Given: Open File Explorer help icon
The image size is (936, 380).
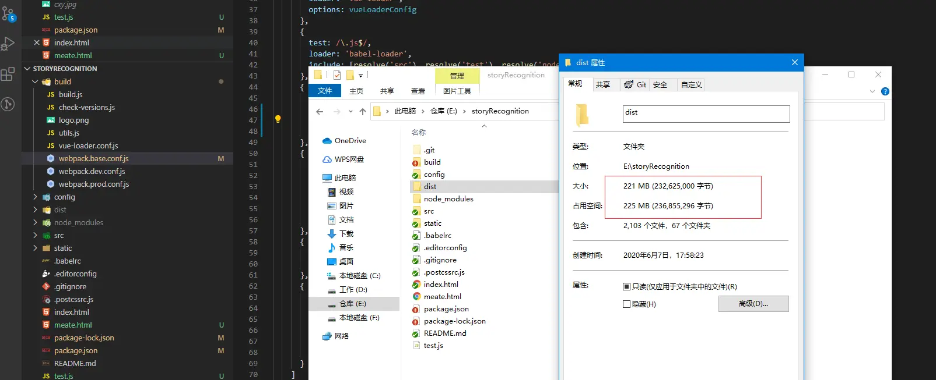Looking at the screenshot, I should click(885, 91).
